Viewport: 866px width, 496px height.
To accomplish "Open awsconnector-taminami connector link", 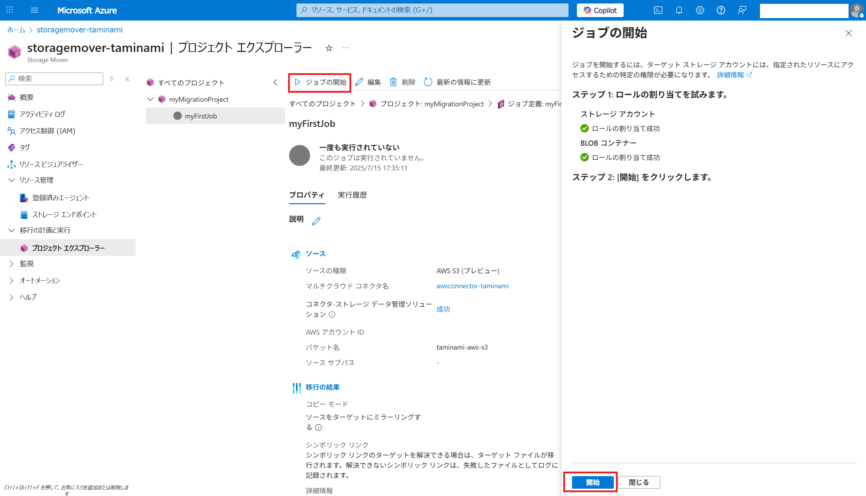I will point(472,286).
